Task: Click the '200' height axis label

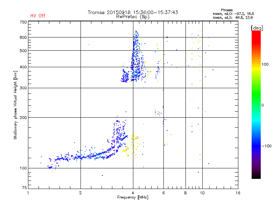Action: (x=23, y=118)
